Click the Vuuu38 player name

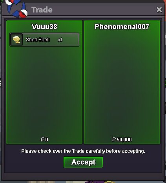(44, 27)
